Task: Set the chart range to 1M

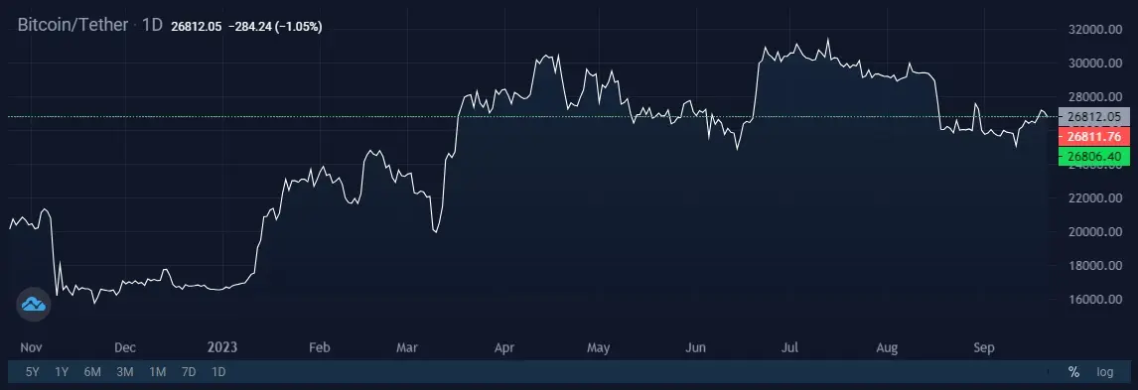Action: point(157,372)
